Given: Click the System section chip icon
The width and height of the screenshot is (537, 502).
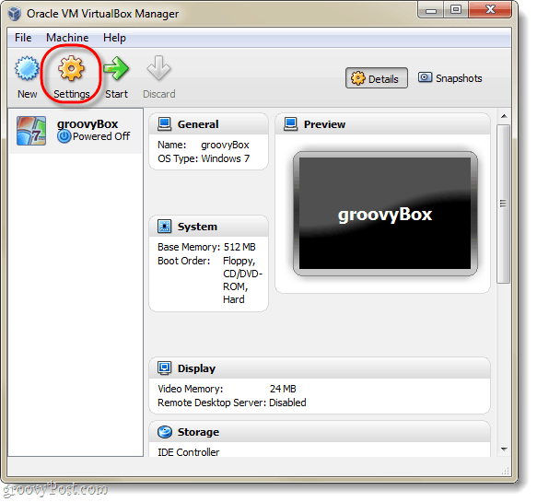Looking at the screenshot, I should pyautogui.click(x=164, y=227).
